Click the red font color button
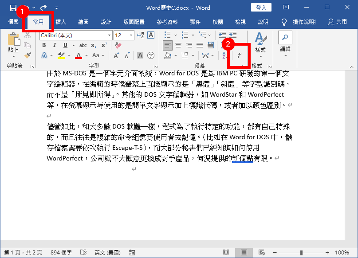 coord(79,55)
